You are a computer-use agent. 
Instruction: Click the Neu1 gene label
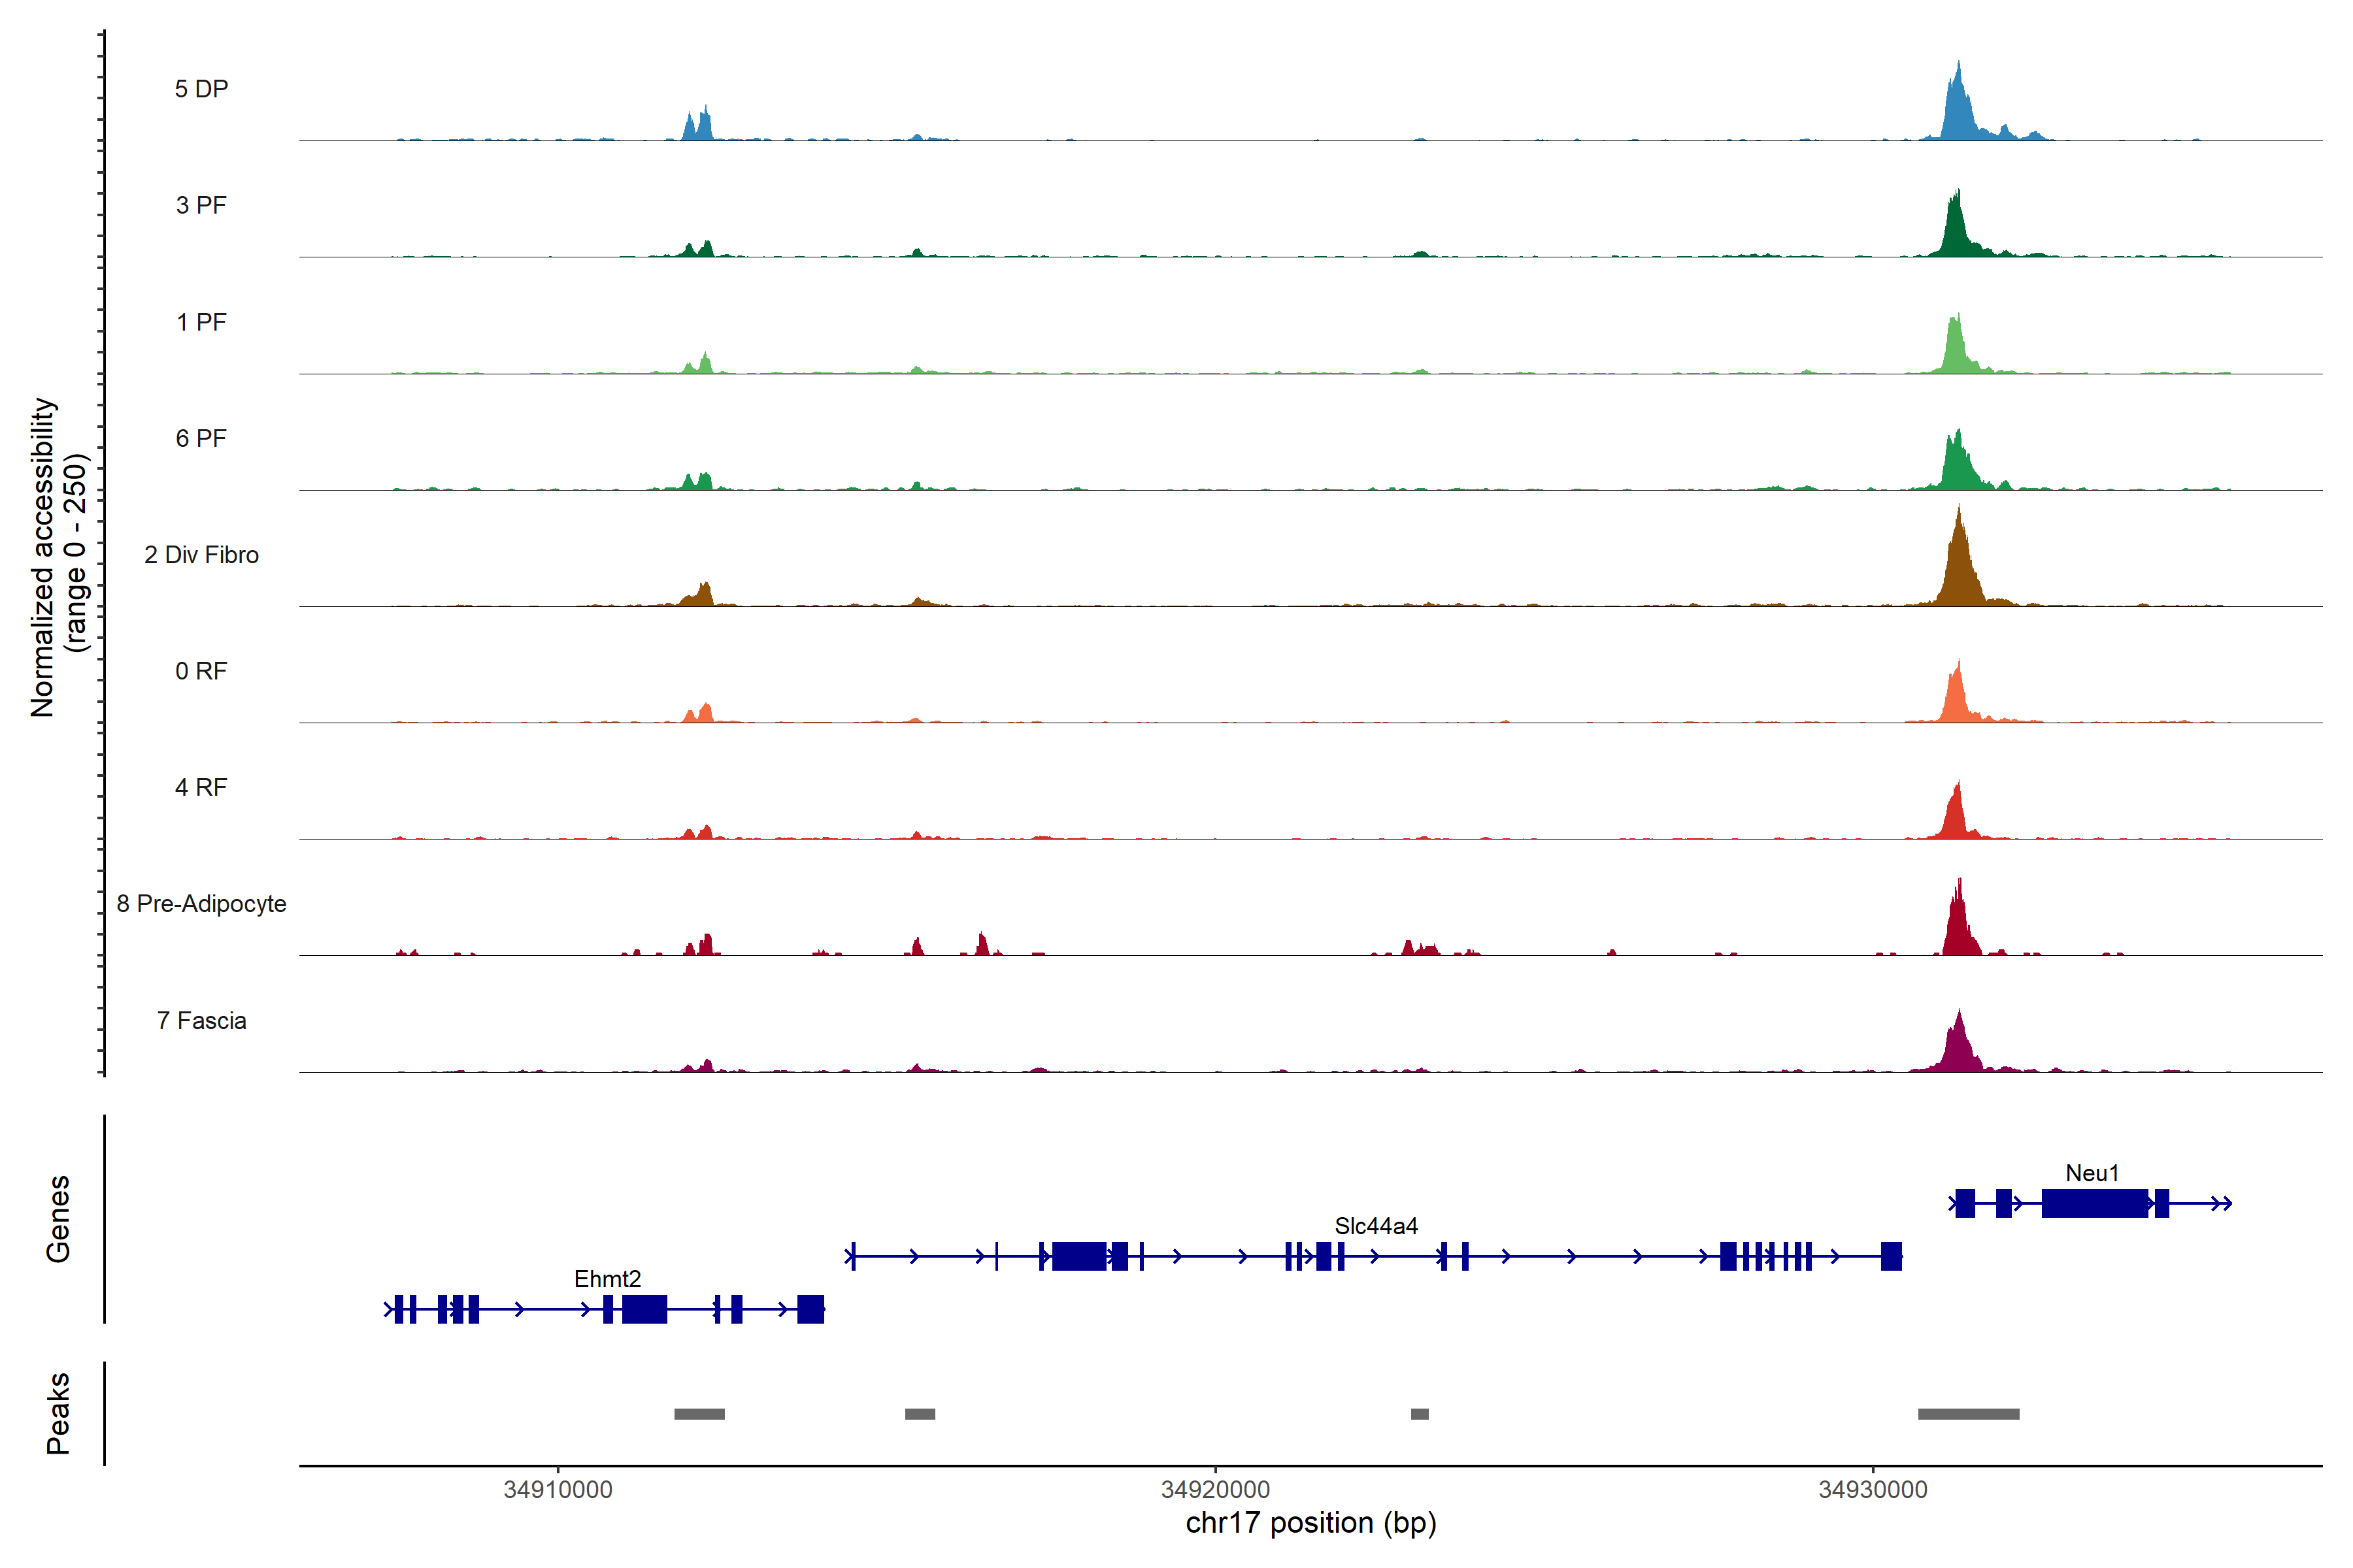[2091, 1172]
